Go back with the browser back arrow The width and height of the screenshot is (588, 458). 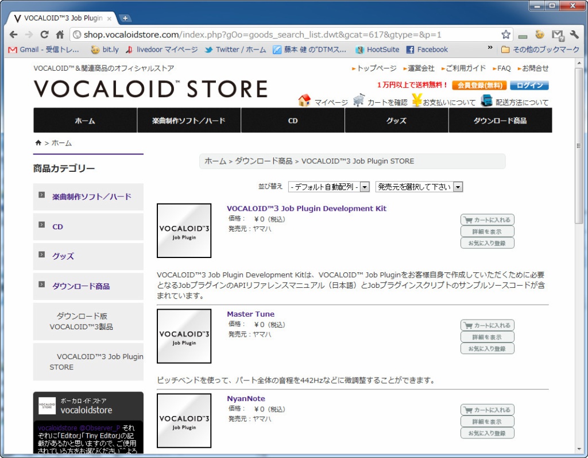[14, 35]
